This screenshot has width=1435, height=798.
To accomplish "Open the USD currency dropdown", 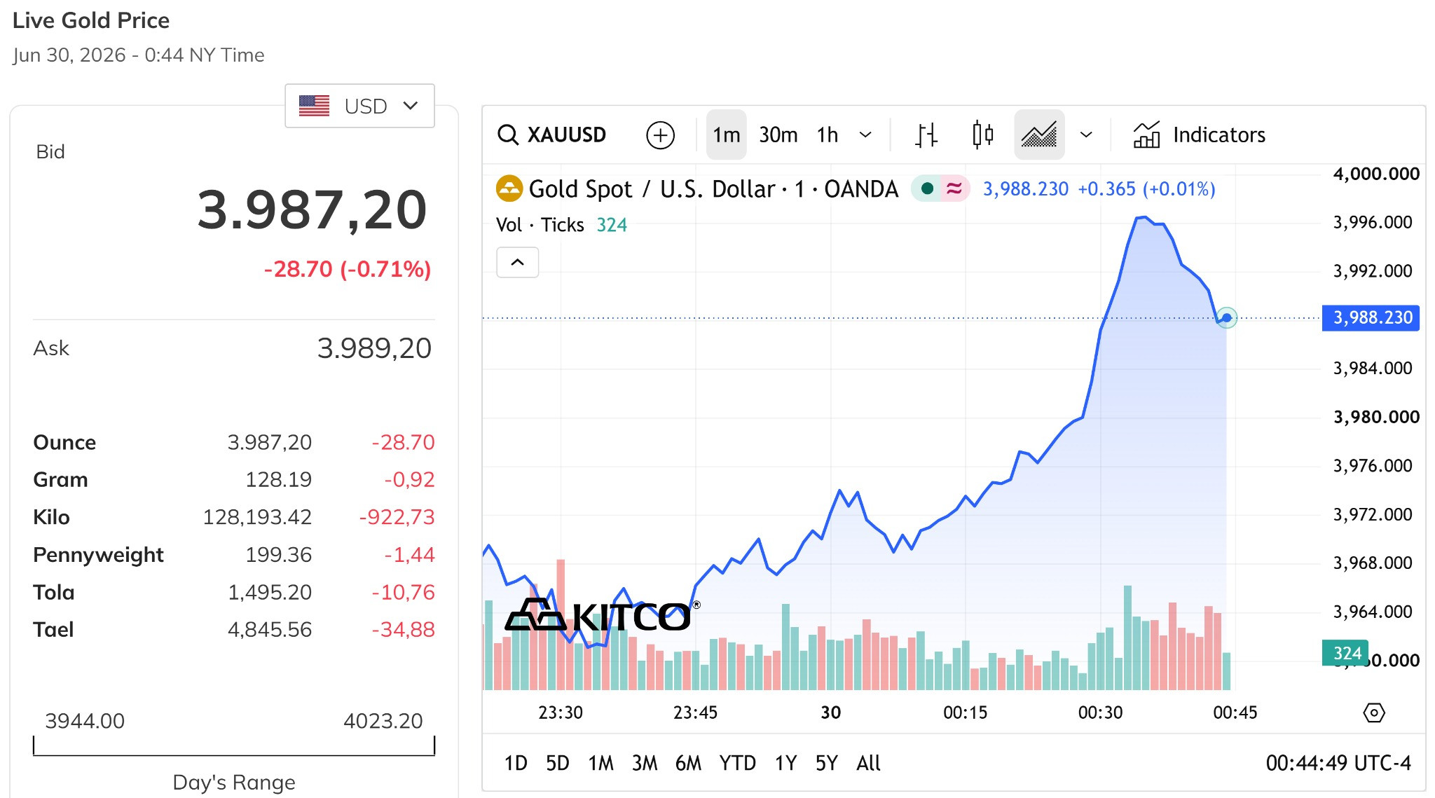I will (x=359, y=106).
